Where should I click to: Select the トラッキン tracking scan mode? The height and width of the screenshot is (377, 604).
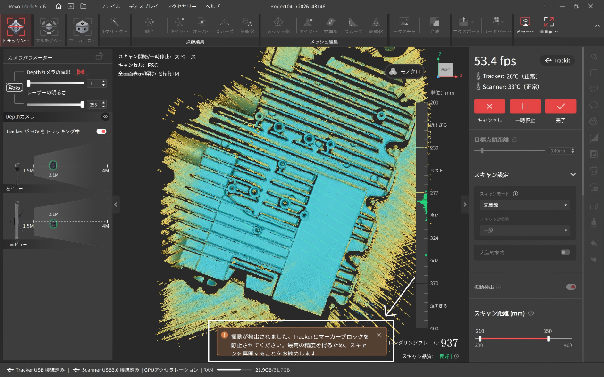click(16, 30)
